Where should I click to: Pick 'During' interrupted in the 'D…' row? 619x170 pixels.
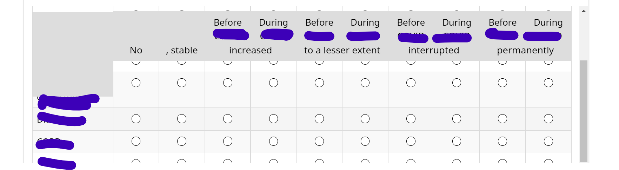click(457, 119)
